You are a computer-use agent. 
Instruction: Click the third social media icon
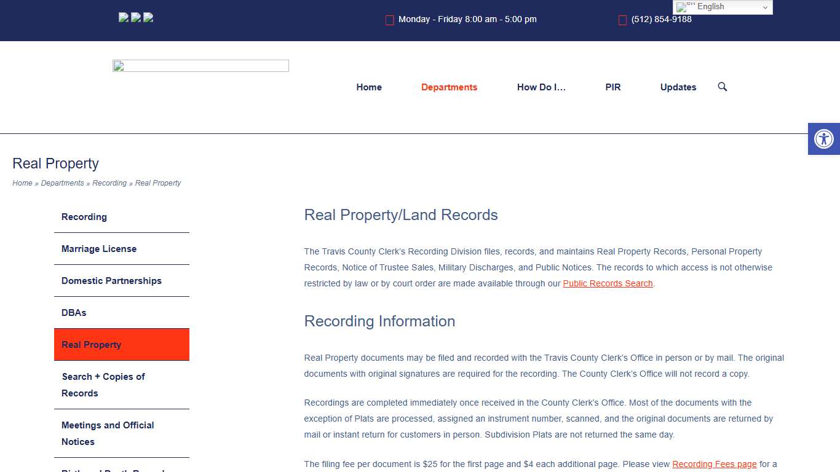(x=148, y=17)
